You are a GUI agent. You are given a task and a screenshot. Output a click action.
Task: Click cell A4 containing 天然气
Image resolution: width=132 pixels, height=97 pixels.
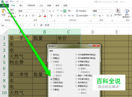(x=21, y=56)
